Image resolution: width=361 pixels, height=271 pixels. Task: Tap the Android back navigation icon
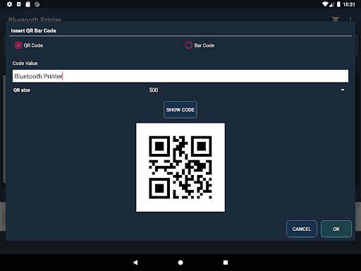coord(135,263)
